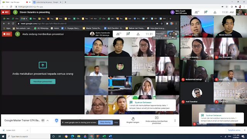This screenshot has width=247, height=139.
Task: Open the three-dot more options in shared Meet bar
Action: point(175,120)
